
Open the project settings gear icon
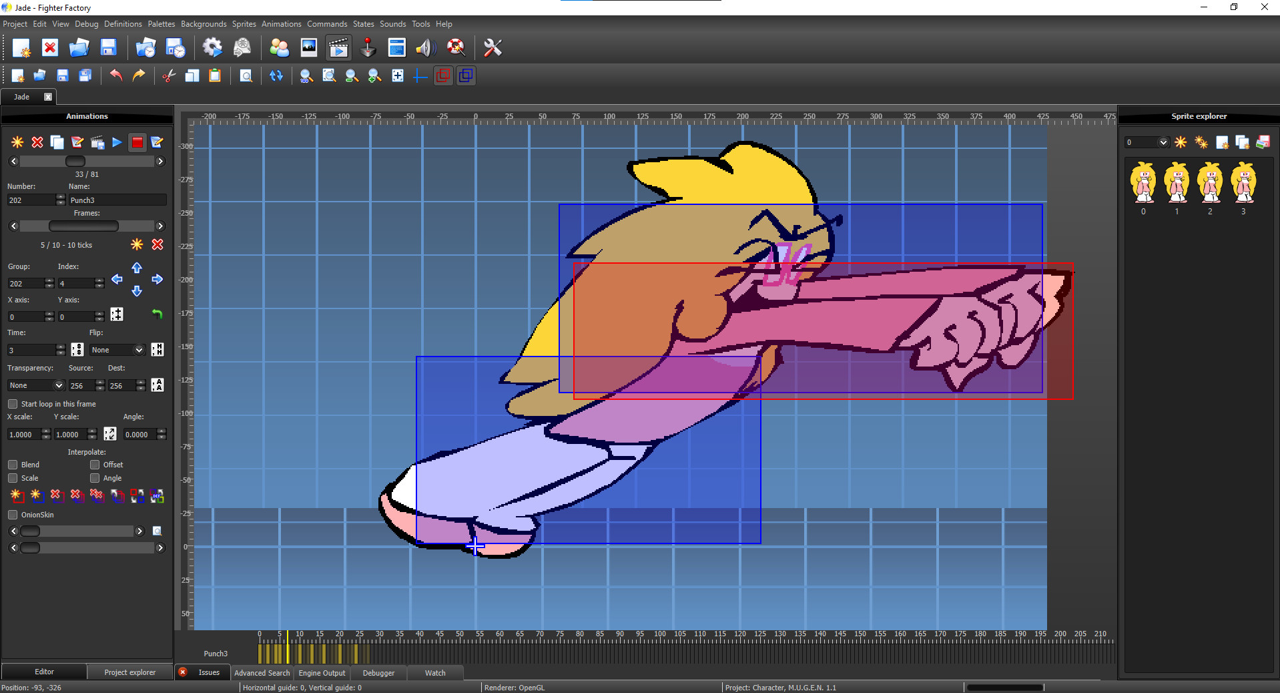(212, 47)
